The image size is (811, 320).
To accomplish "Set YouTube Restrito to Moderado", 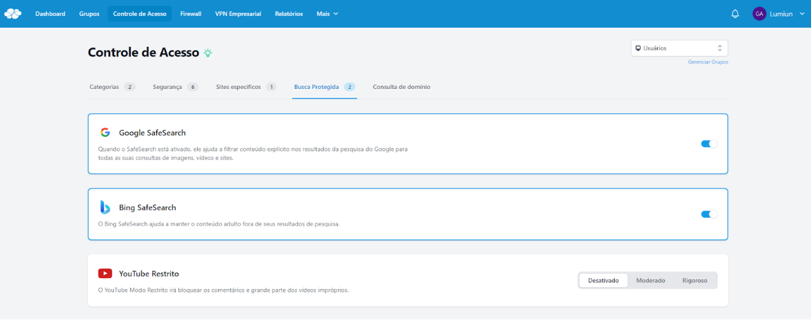I will click(x=651, y=281).
